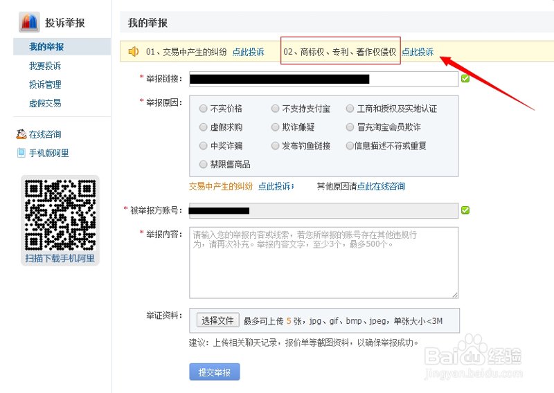The width and height of the screenshot is (554, 393).
Task: Click the 举报内容 text area
Action: (x=323, y=263)
